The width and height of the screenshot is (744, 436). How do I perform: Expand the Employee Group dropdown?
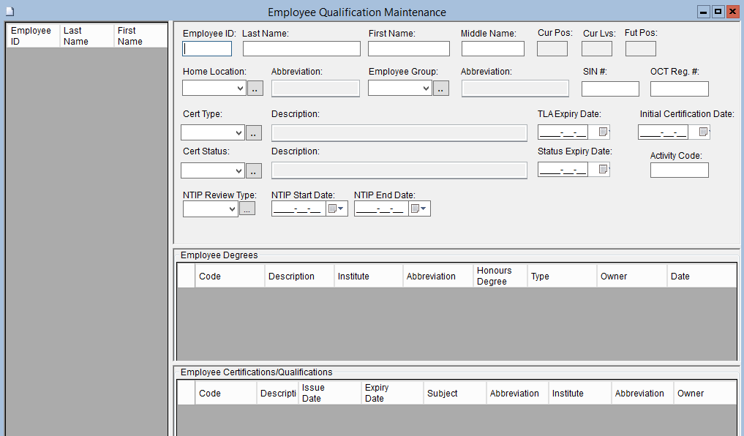pos(427,89)
